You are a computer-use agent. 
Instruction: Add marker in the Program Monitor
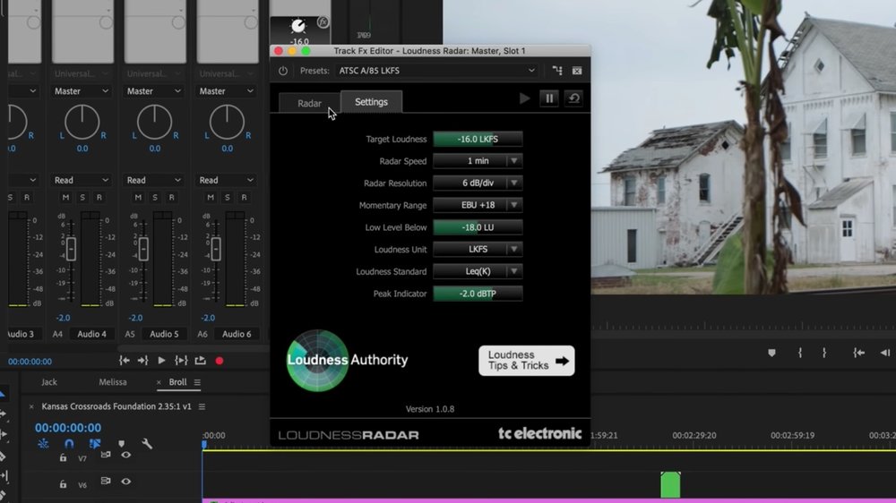[x=772, y=353]
